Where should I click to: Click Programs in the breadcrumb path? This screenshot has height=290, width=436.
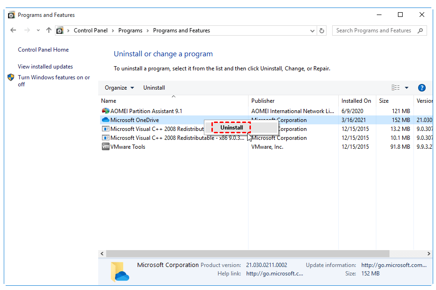[130, 31]
